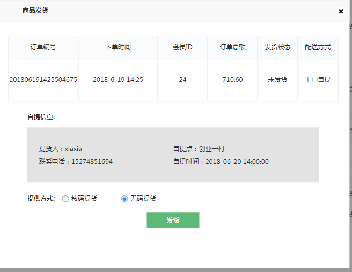Click the 自提点 创业一村 text
Viewport: 352px width, 272px height.
199,149
